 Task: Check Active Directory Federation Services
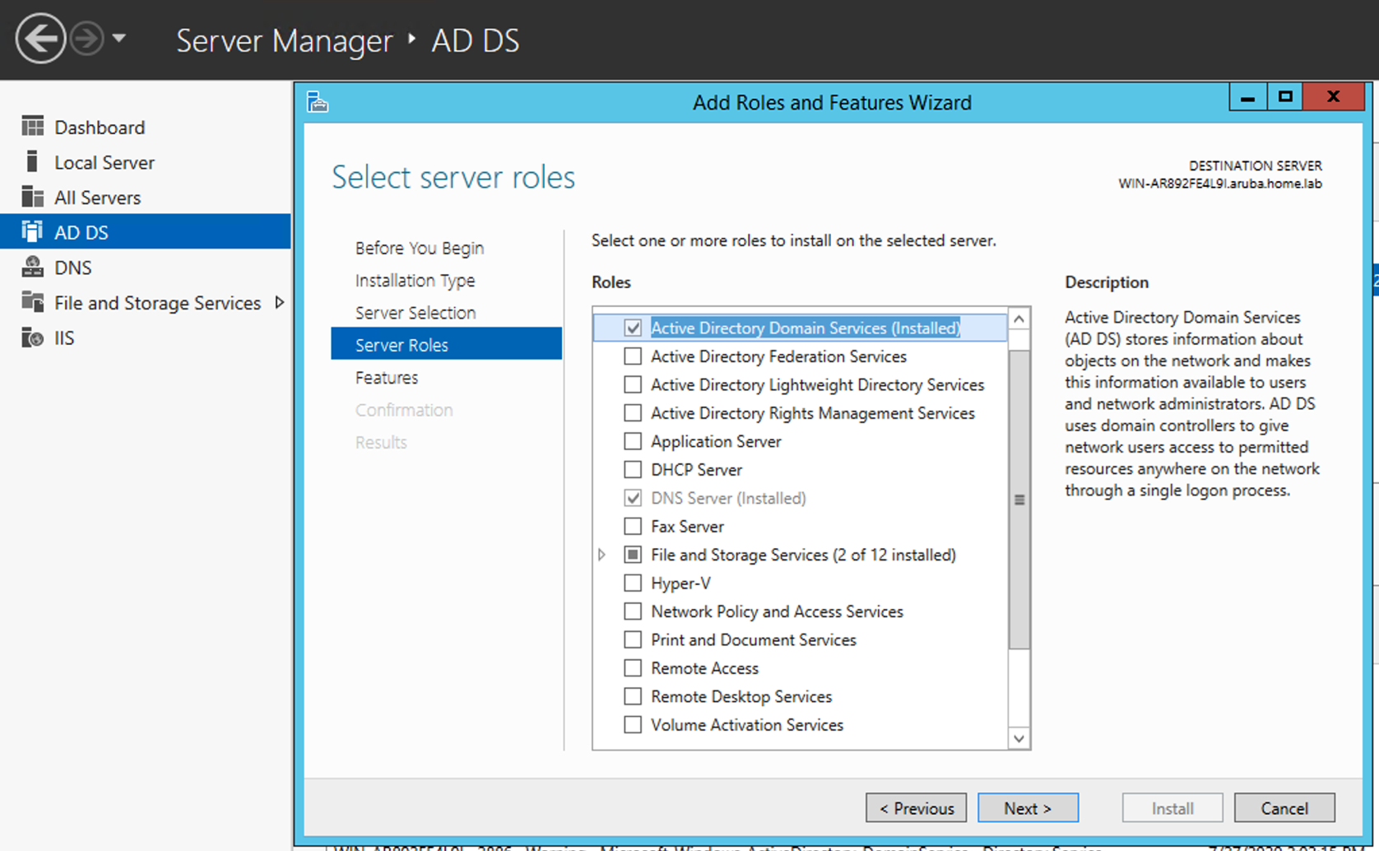[x=633, y=356]
